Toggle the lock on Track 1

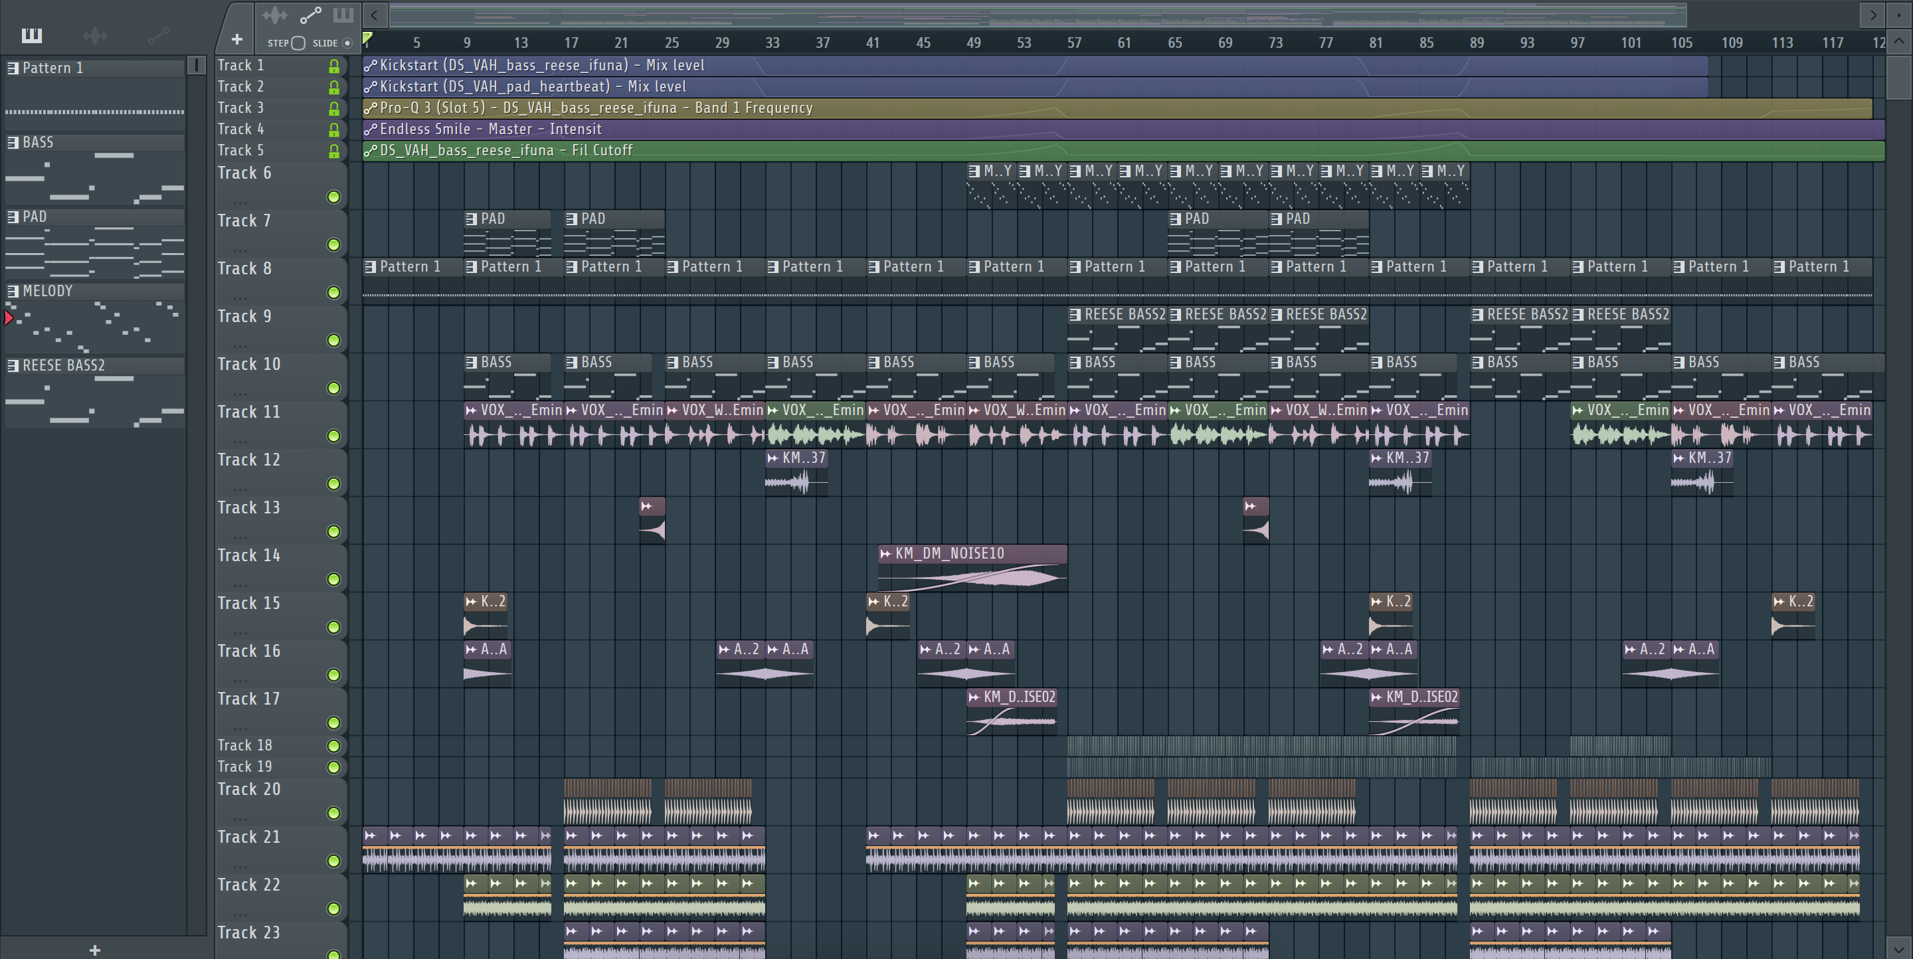[334, 66]
